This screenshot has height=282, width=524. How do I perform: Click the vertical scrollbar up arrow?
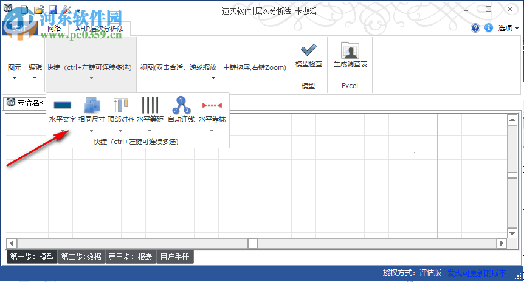point(512,120)
